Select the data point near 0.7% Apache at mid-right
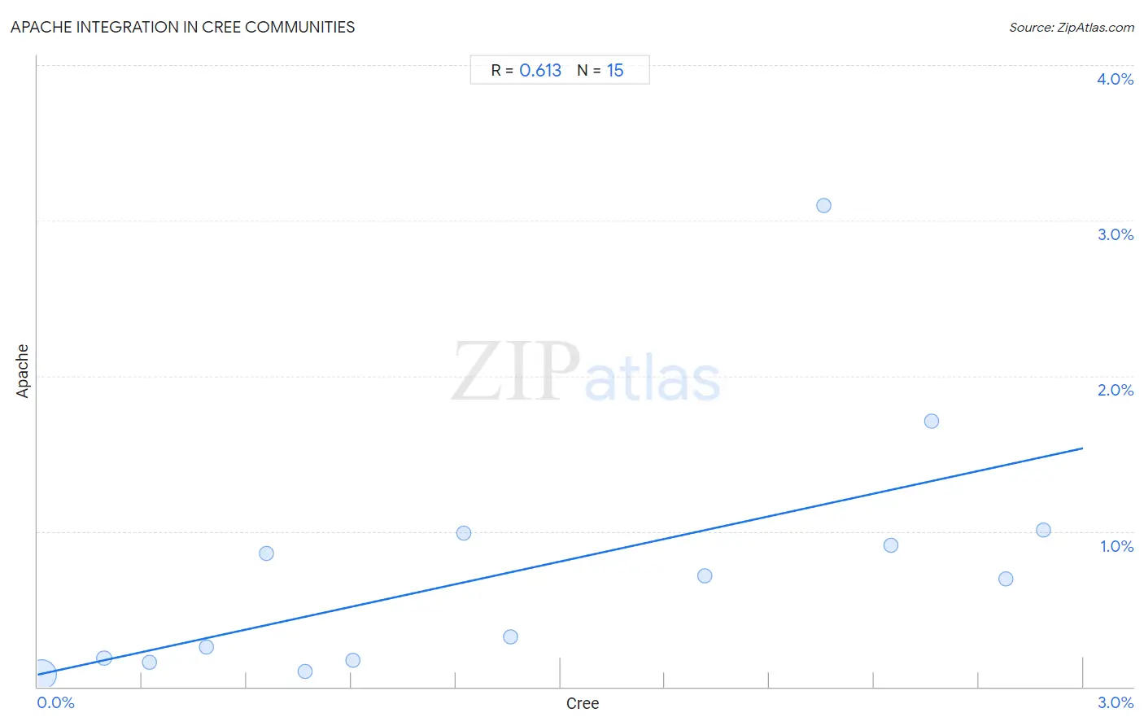Screen dimensions: 1144x726 point(705,575)
